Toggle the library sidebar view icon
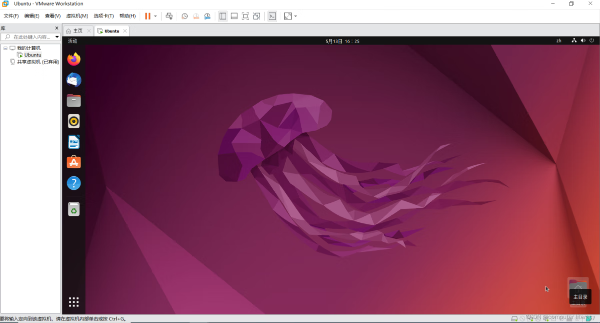The height and width of the screenshot is (323, 600). tap(223, 16)
